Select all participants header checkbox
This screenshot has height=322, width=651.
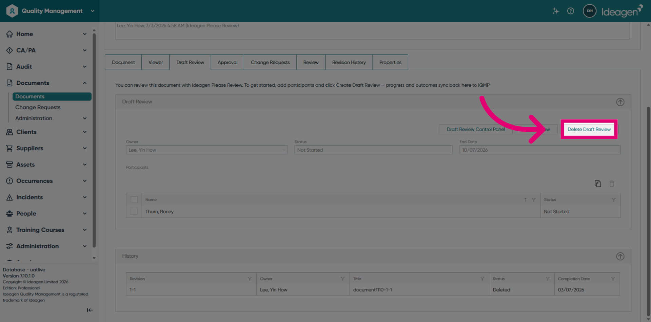(134, 200)
